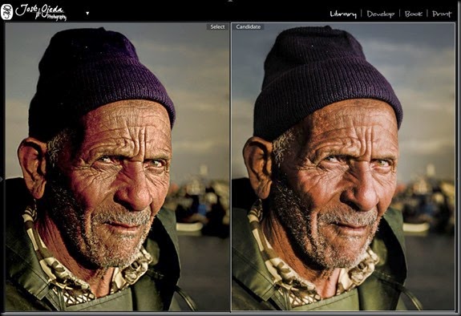
Task: Click the Candidate label on the right image
Action: (249, 26)
